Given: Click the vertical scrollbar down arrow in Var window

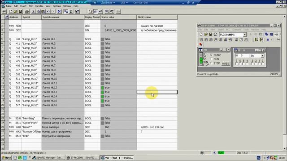Looking at the screenshot, I should (x=284, y=148).
